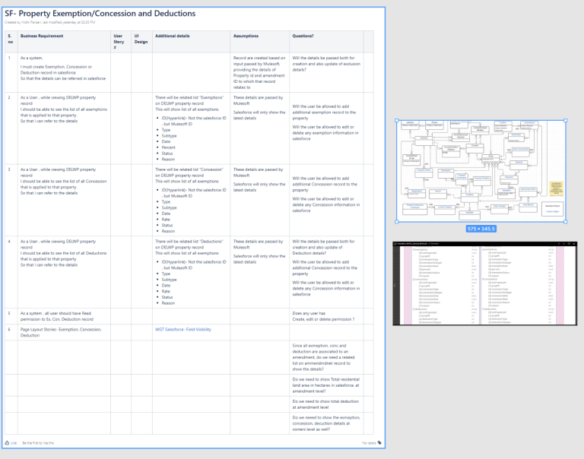Viewport: 584px width, 459px height.
Task: Collapse exemptions node in left JSON pane
Action: (414, 249)
